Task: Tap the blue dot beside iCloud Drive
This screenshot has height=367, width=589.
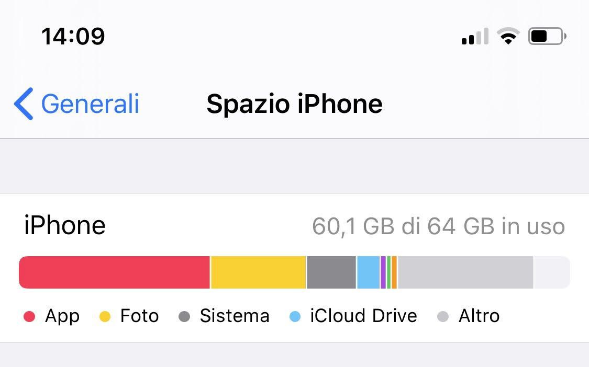Action: pos(295,316)
